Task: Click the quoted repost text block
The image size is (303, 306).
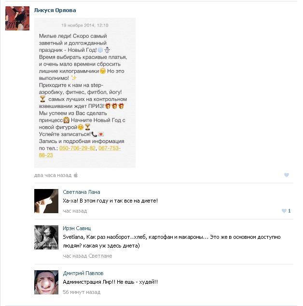Action: click(85, 93)
